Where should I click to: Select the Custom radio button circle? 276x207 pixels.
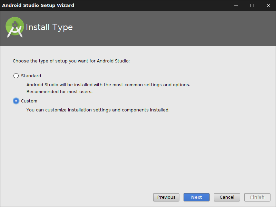16,101
